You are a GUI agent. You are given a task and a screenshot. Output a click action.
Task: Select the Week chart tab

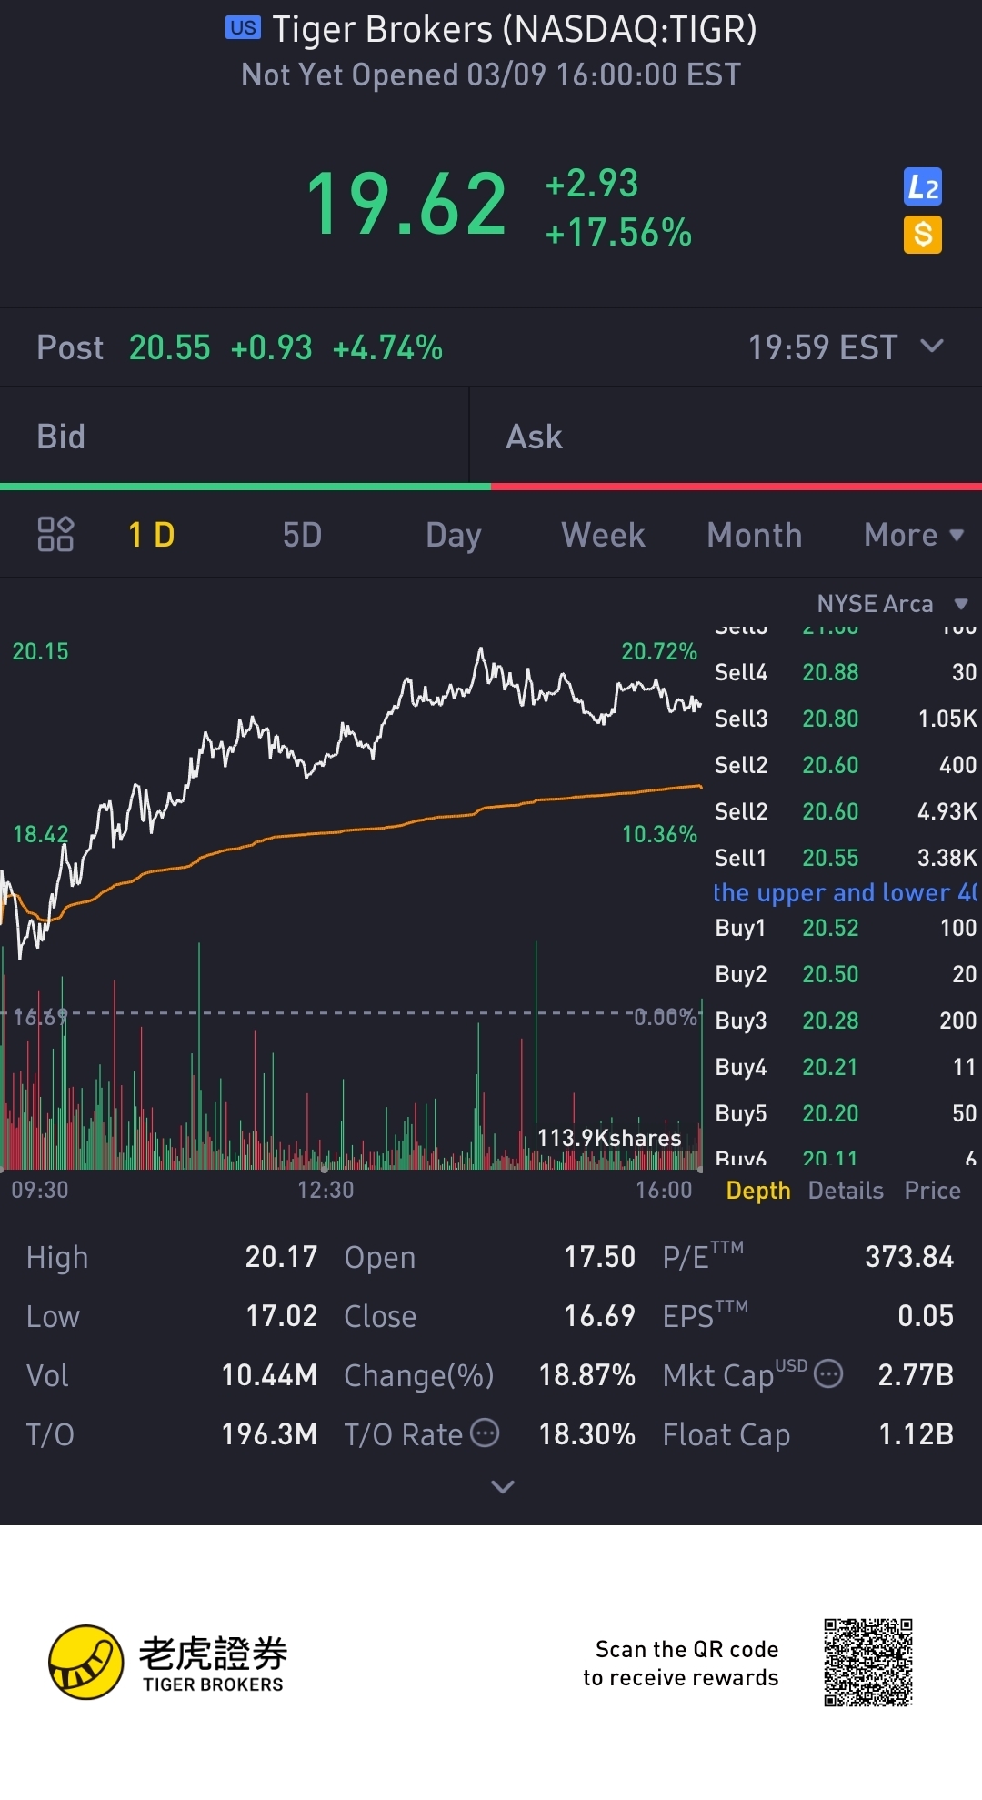(x=603, y=535)
